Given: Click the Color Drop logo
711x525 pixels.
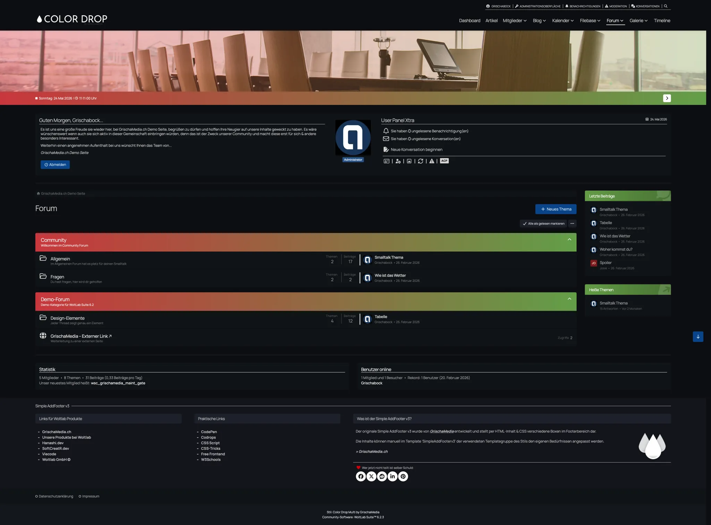Looking at the screenshot, I should pyautogui.click(x=72, y=19).
